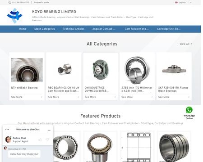Screen dimensions: 203x162
Task: Open Technical Articles menu item
Action: pyautogui.click(x=74, y=29)
